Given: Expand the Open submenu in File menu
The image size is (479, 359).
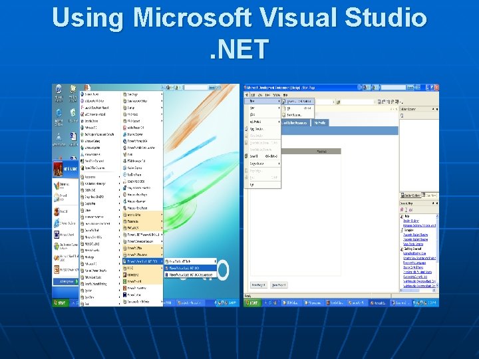Looking at the screenshot, I should coord(263,108).
